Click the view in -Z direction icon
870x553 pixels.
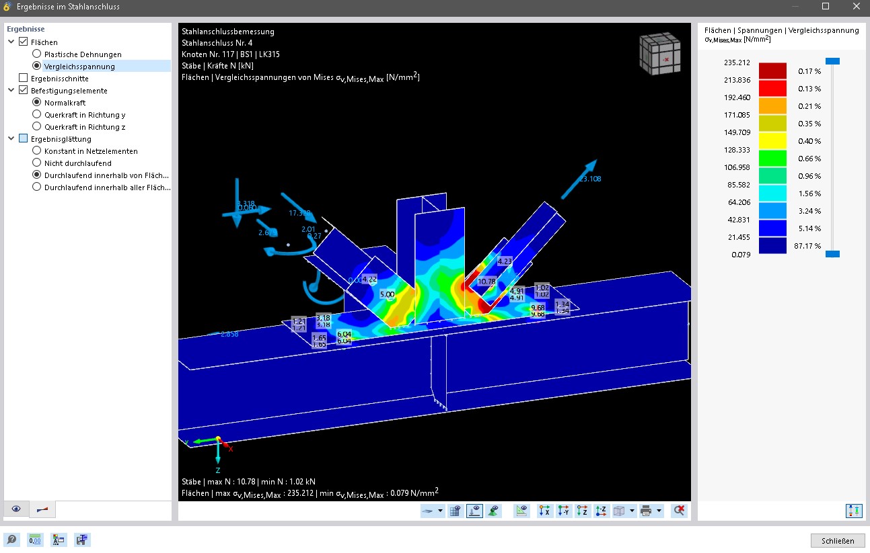coord(602,511)
